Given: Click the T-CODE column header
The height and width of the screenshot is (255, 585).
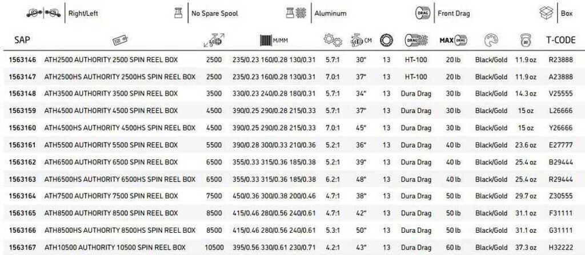Looking at the screenshot, I should tap(560, 41).
